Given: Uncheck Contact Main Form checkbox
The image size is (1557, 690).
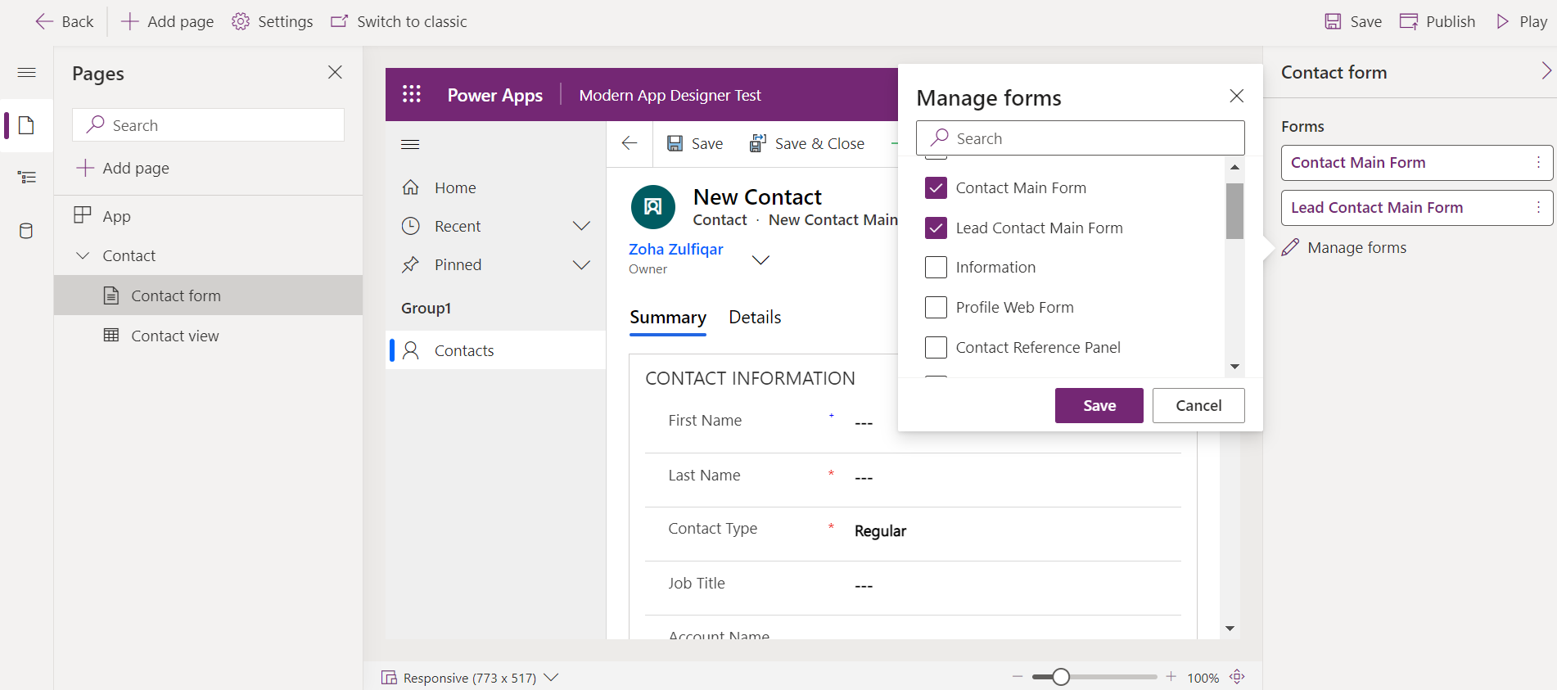Looking at the screenshot, I should coord(936,187).
